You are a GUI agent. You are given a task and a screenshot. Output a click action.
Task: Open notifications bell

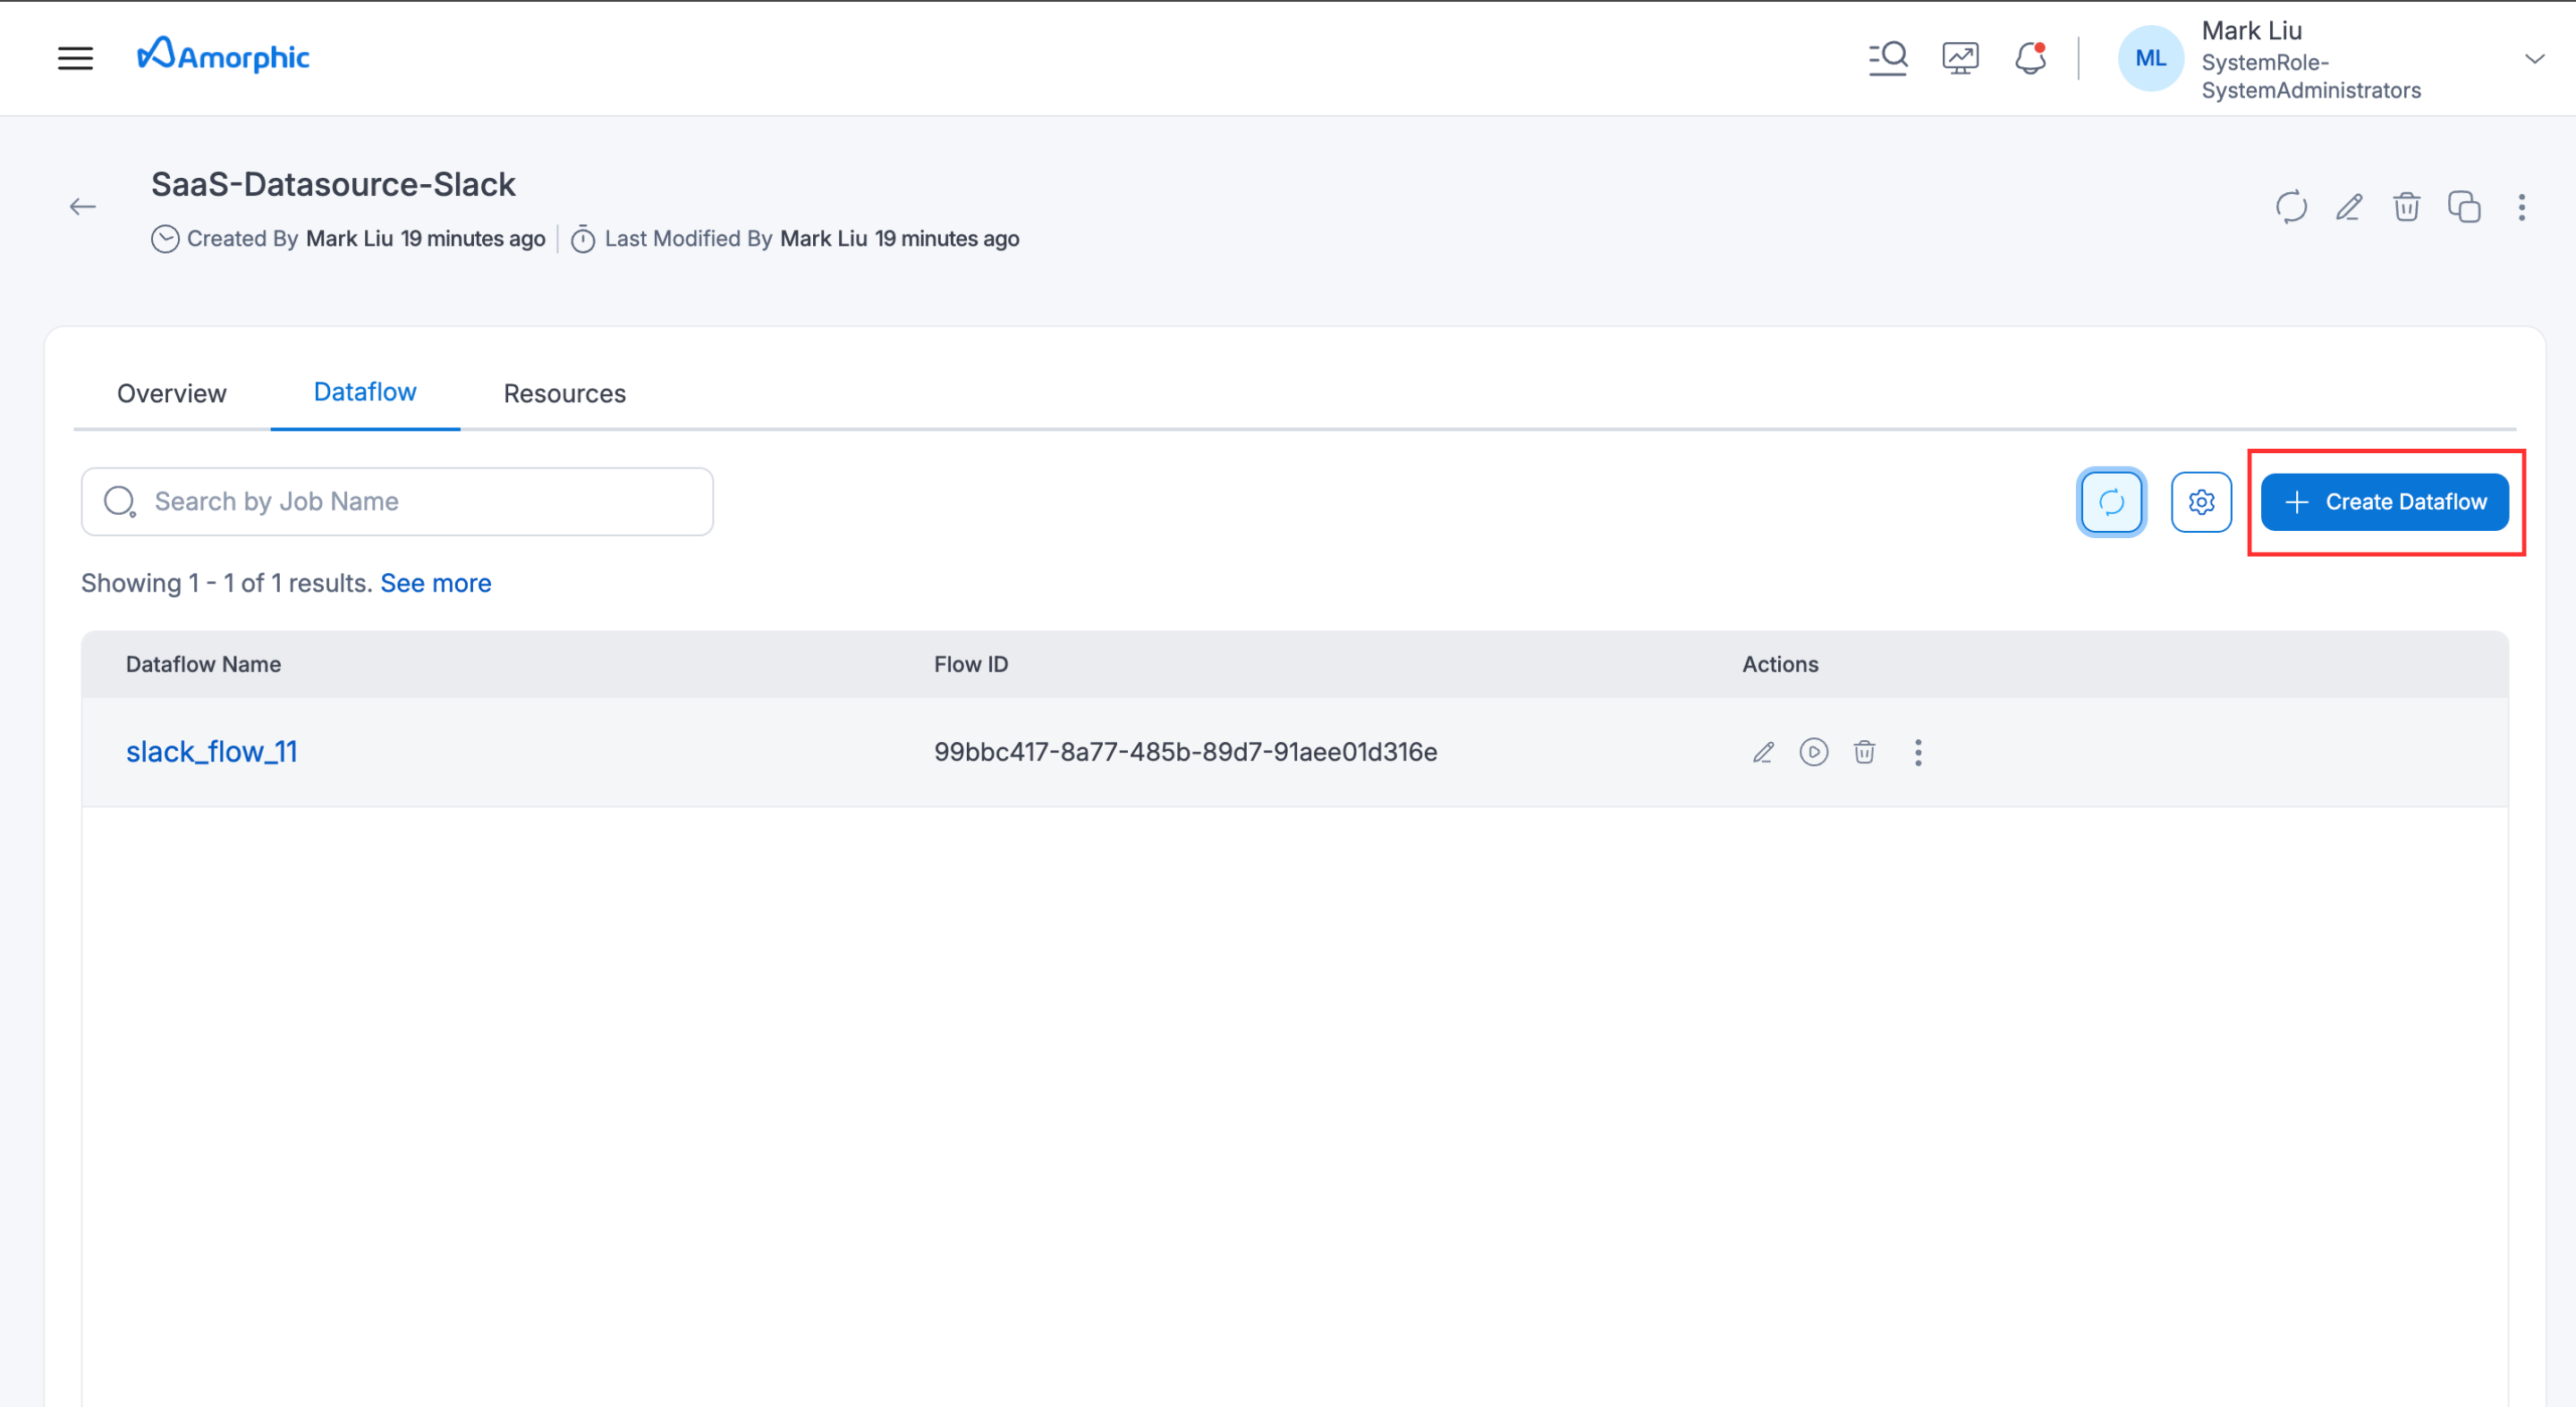pyautogui.click(x=2030, y=58)
